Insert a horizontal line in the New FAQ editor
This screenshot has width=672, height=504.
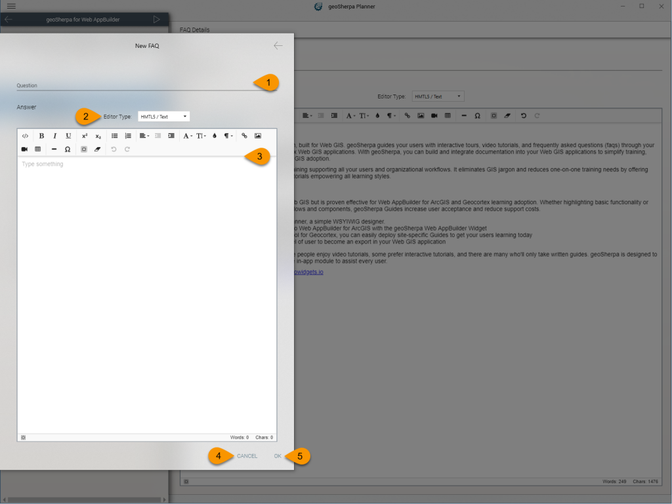[54, 149]
